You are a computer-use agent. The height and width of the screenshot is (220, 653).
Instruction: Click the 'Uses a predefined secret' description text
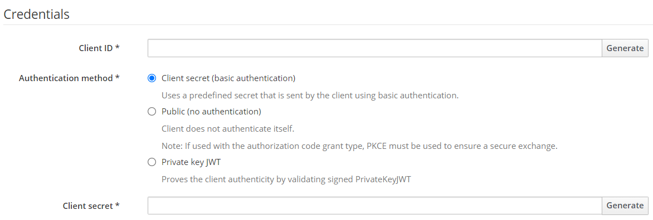click(x=310, y=95)
